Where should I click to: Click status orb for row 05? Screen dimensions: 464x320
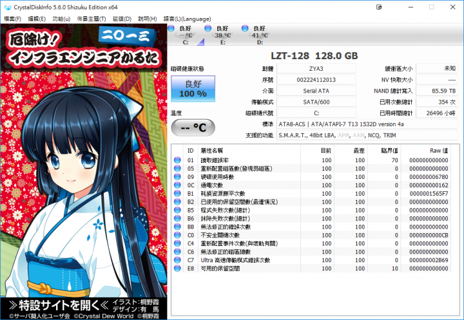178,168
